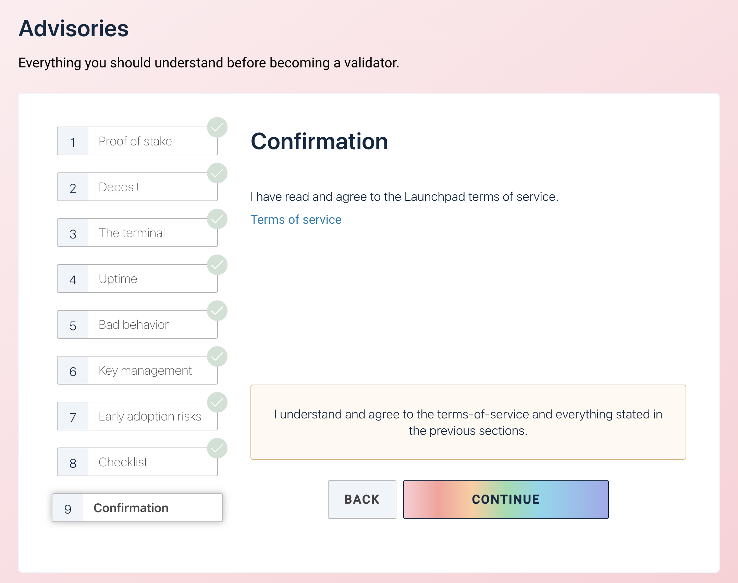Image resolution: width=738 pixels, height=583 pixels.
Task: Click the checkmark badge on Bad behavior
Action: 217,311
